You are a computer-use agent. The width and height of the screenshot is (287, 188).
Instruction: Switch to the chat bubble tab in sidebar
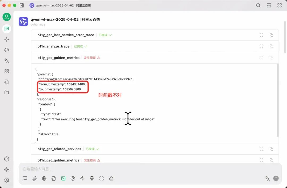coord(7,29)
